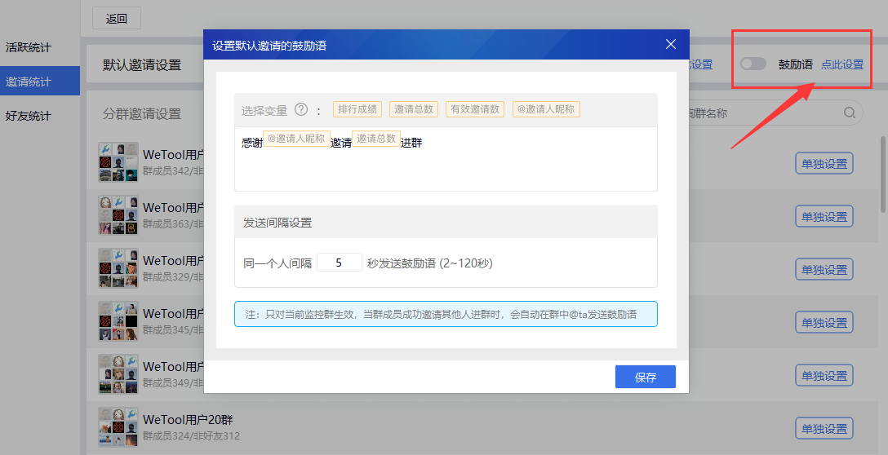
Task: Close the 设置默认邀请的鼓励语 dialog
Action: (671, 44)
